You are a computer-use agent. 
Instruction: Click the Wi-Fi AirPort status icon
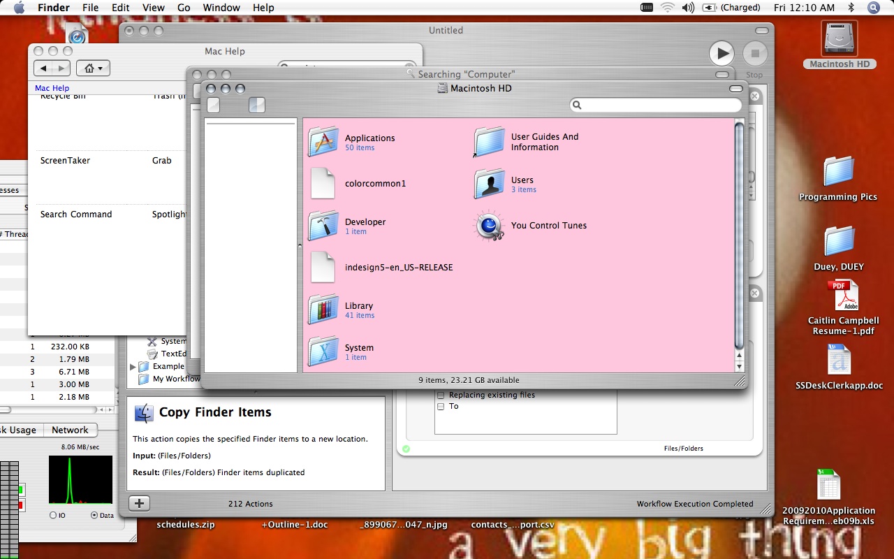pyautogui.click(x=667, y=8)
